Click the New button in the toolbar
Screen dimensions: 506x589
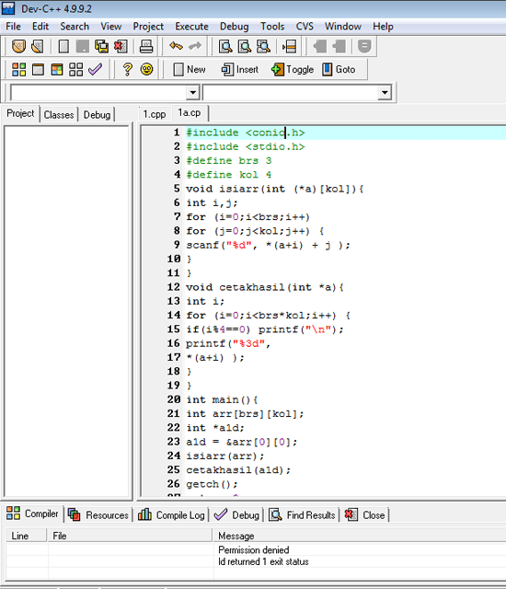tap(190, 70)
